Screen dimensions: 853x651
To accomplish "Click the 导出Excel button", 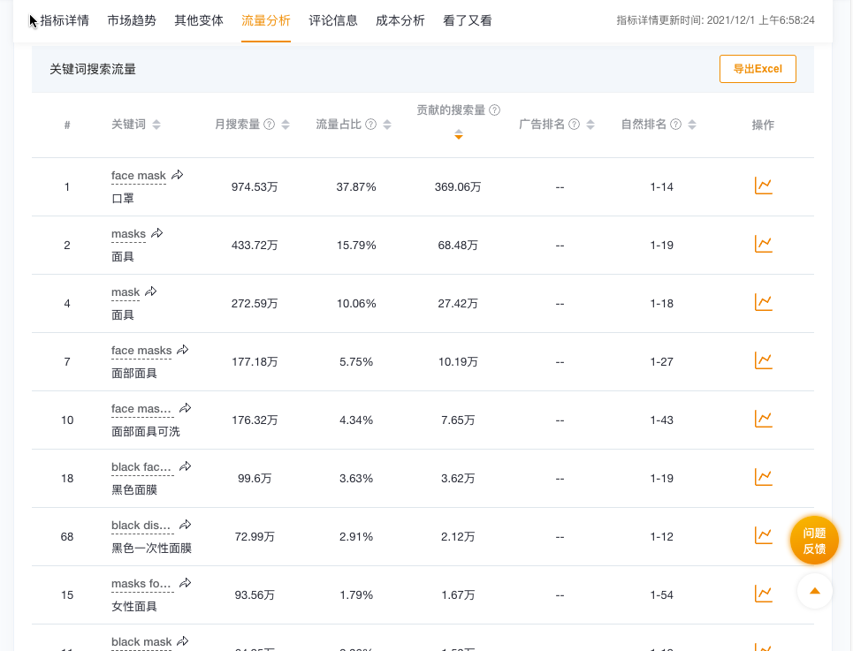I will [757, 68].
